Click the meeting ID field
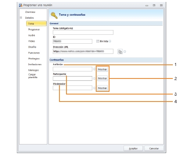Image resolution: width=183 pixels, height=155 pixels. tap(72, 41)
